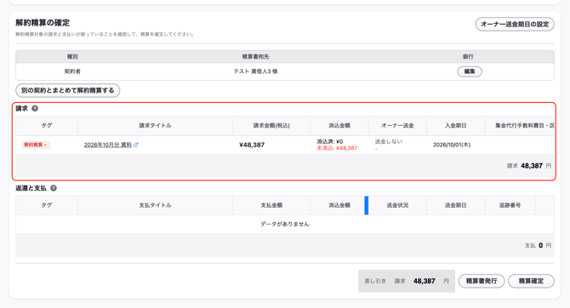Click the 請求タイトル column header
The width and height of the screenshot is (570, 308).
[155, 125]
